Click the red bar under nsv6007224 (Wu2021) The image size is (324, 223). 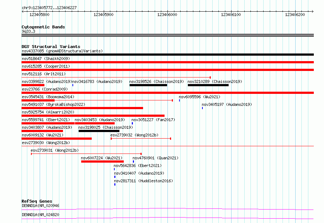(x=103, y=162)
